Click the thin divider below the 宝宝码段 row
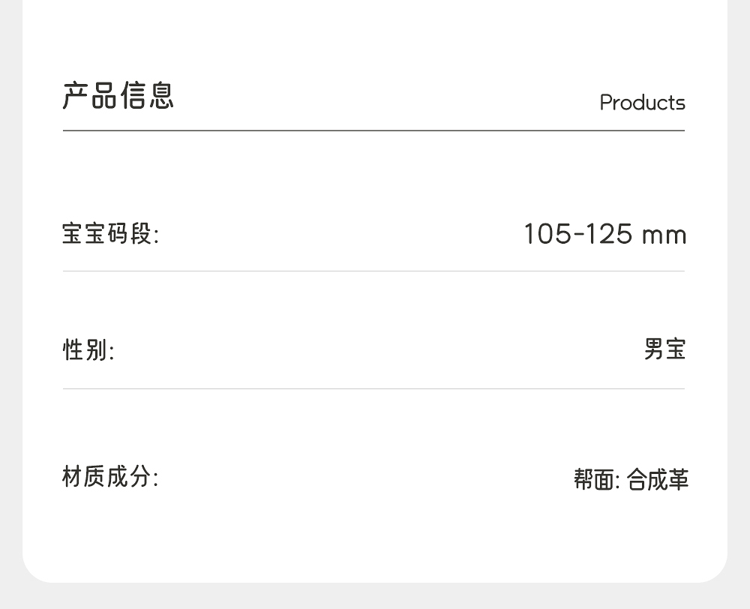750x609 pixels. pos(373,271)
